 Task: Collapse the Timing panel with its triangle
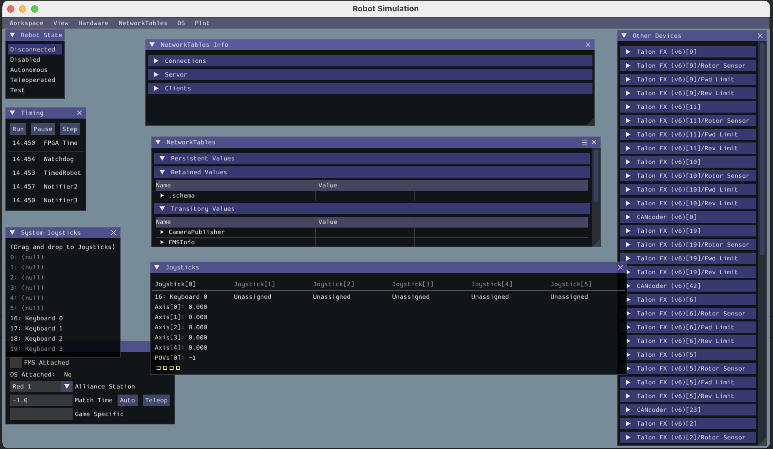(x=12, y=113)
